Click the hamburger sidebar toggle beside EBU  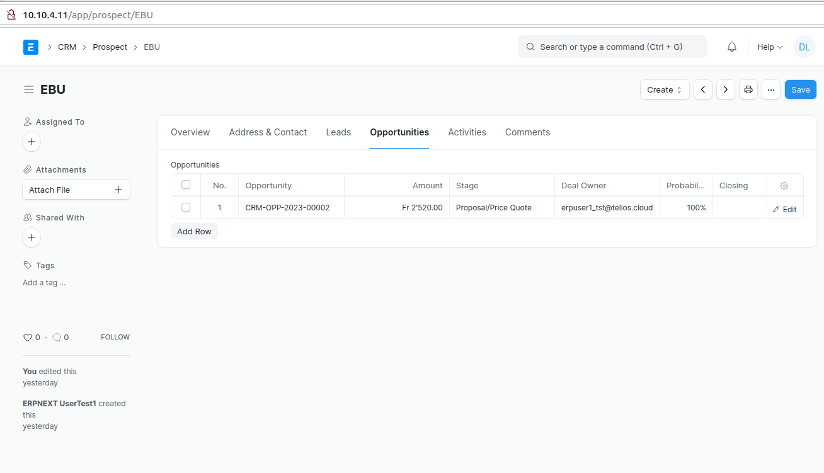point(28,89)
